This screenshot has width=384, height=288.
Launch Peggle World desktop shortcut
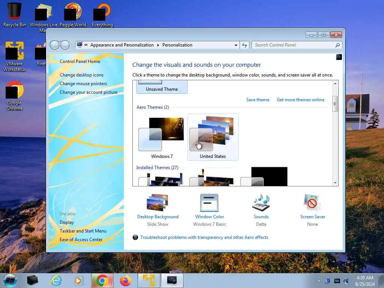coord(73,15)
